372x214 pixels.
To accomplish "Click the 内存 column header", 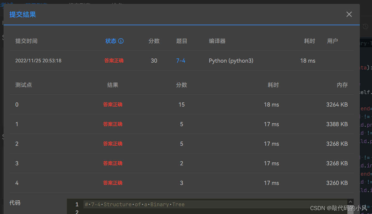I will [342, 85].
